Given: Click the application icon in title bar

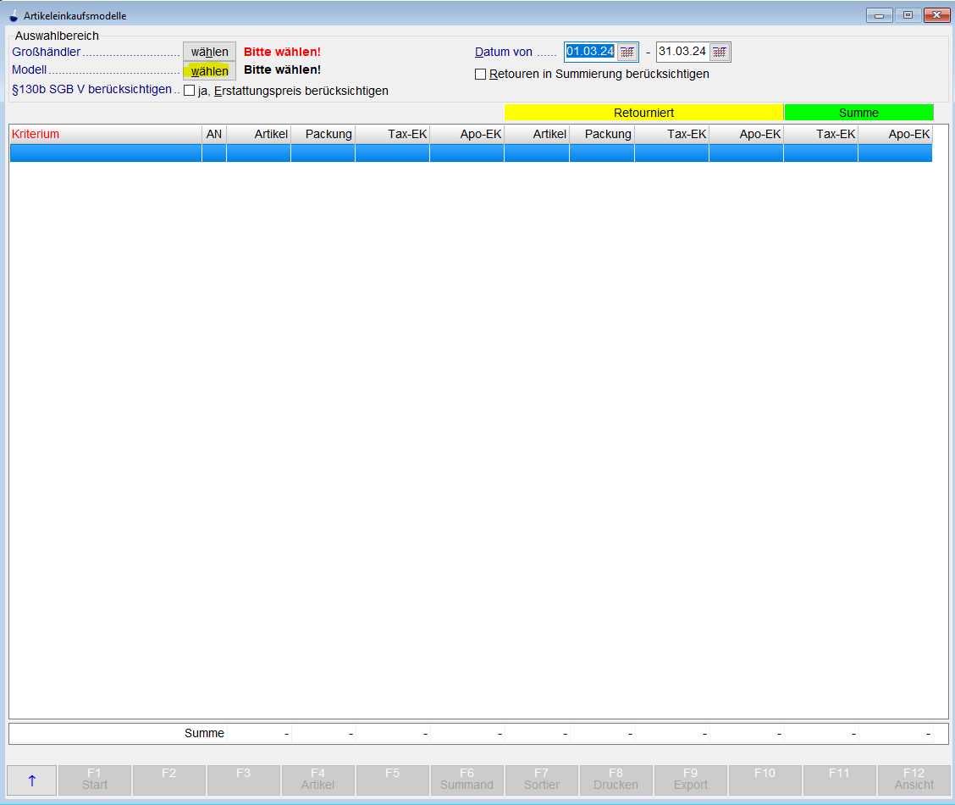Looking at the screenshot, I should coord(13,15).
